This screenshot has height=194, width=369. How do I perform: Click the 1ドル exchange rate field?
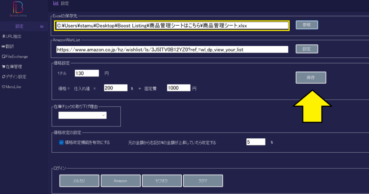tap(86, 73)
